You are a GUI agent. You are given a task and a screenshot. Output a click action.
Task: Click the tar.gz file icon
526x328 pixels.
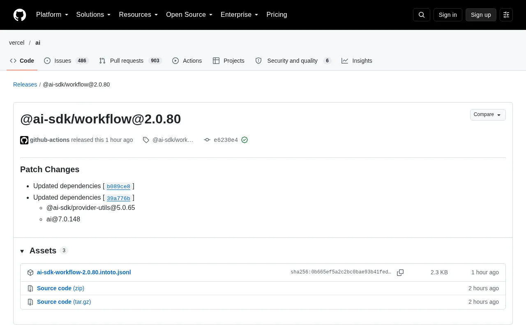pos(30,302)
